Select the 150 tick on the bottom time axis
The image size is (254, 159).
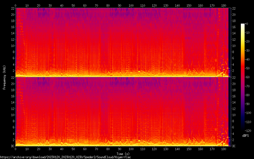[189, 149]
